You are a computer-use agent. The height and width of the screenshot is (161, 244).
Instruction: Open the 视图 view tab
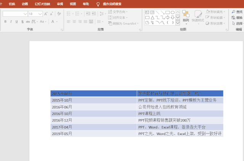pos(73,4)
